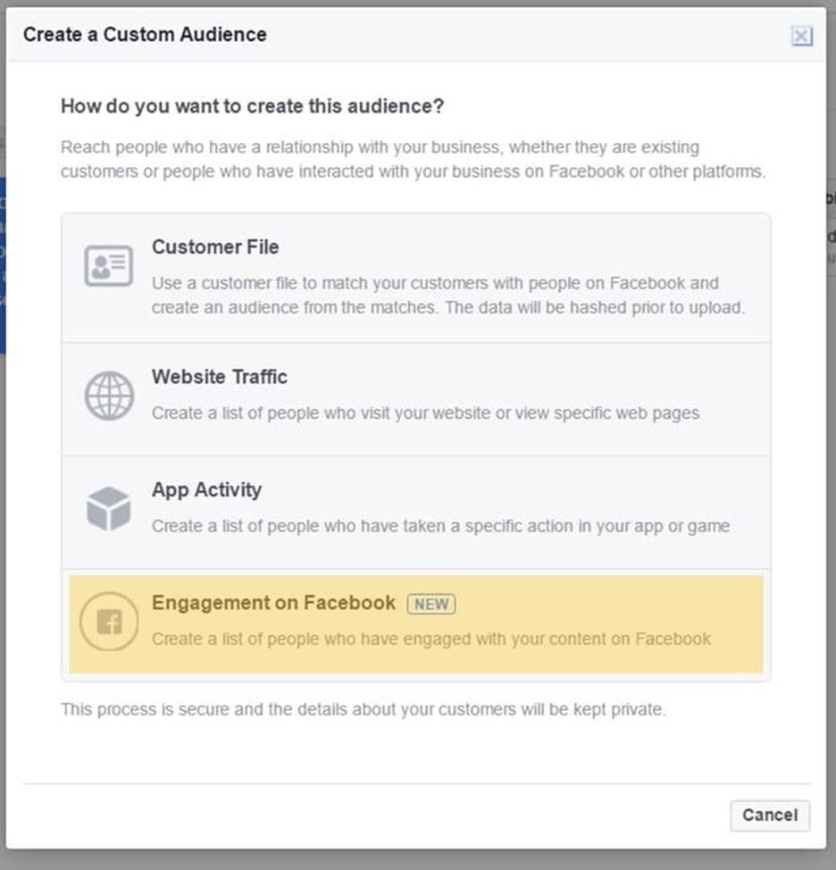
Task: Click the 'Create a Custom Audience' dialog title
Action: pyautogui.click(x=145, y=35)
